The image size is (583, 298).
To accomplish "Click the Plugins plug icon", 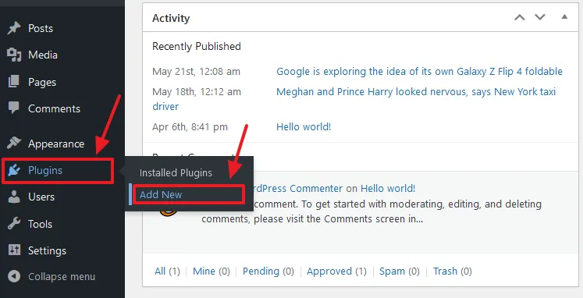I will tap(14, 170).
